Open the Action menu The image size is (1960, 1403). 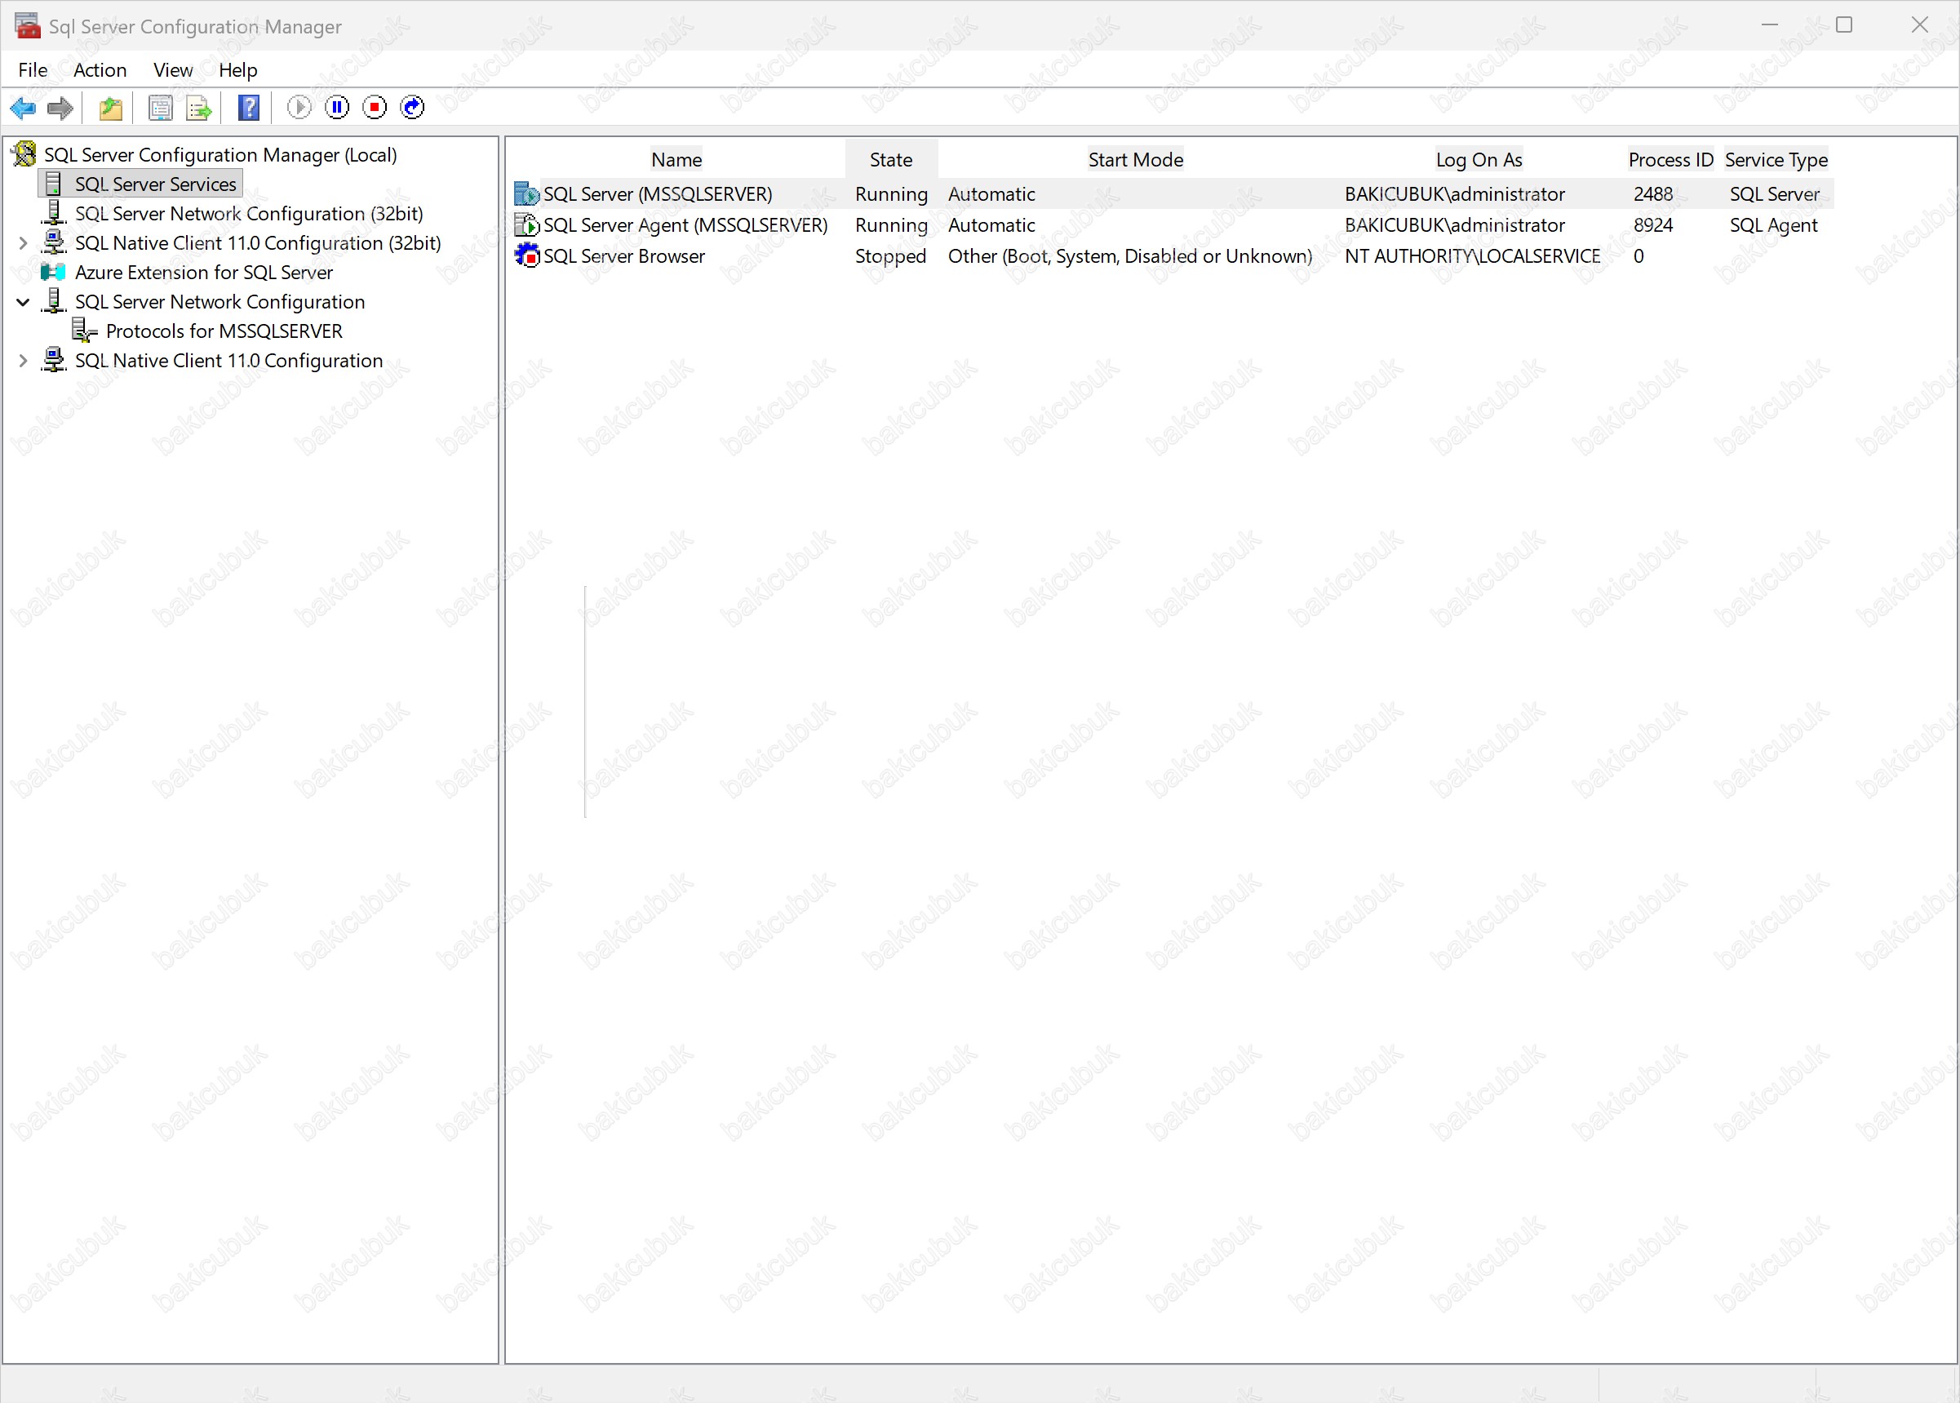(100, 70)
